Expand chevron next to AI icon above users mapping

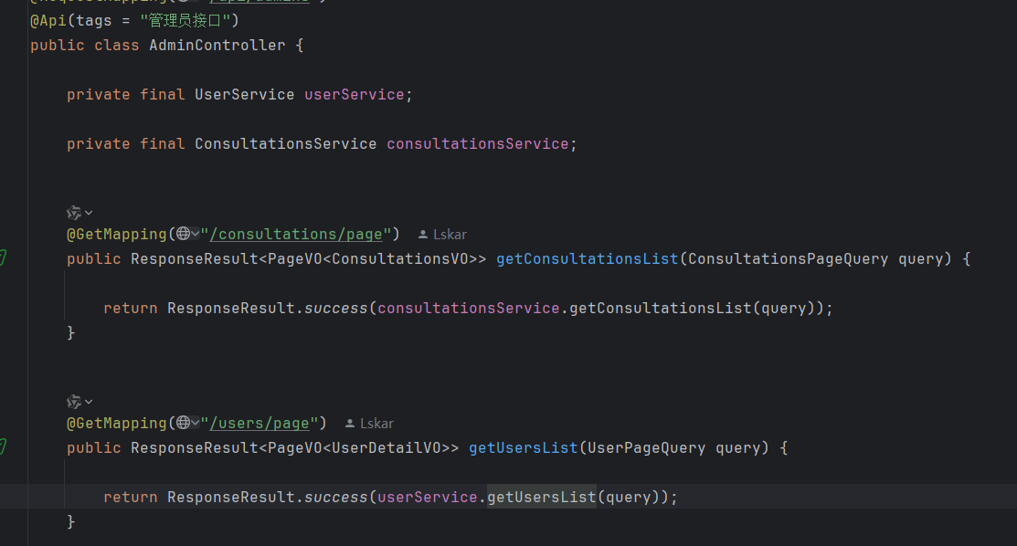tap(89, 402)
